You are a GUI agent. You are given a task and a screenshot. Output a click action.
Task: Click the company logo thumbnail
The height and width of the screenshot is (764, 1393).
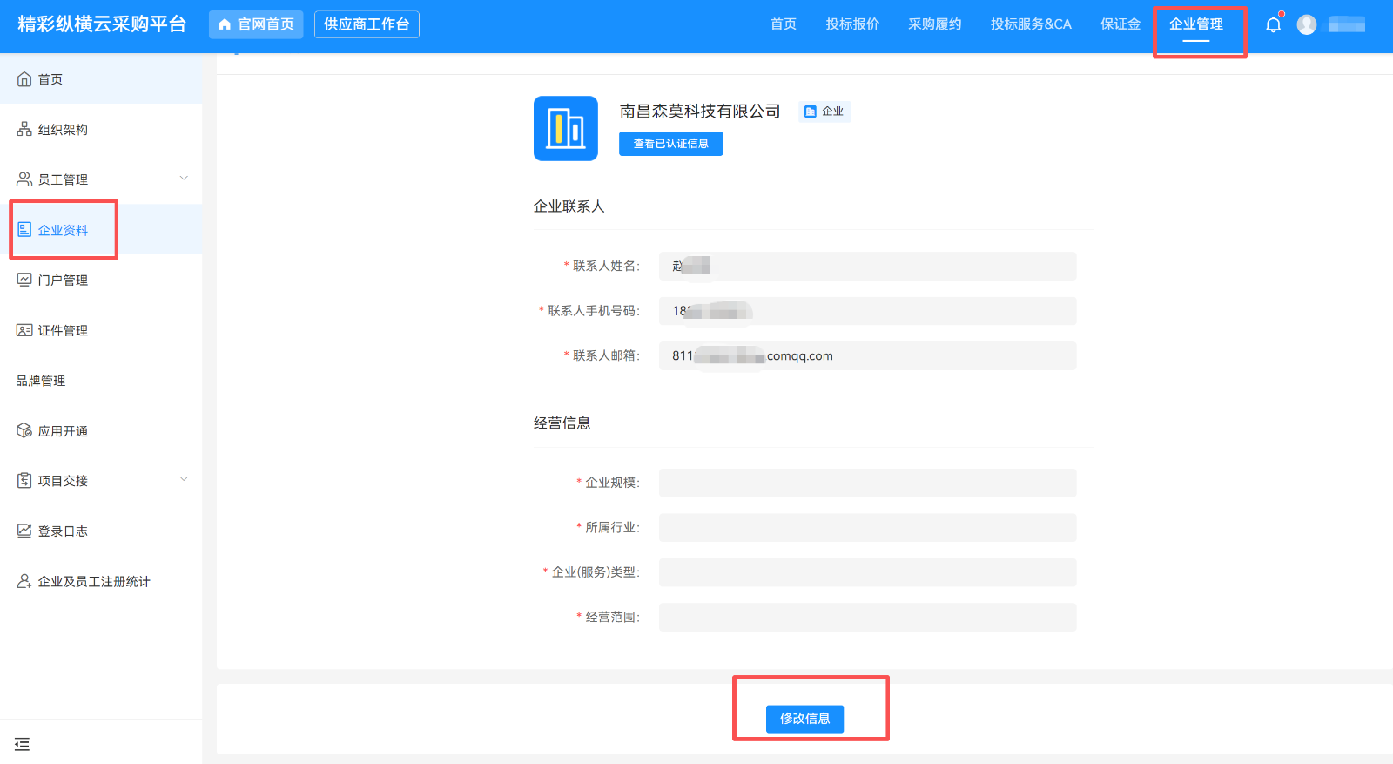tap(565, 128)
